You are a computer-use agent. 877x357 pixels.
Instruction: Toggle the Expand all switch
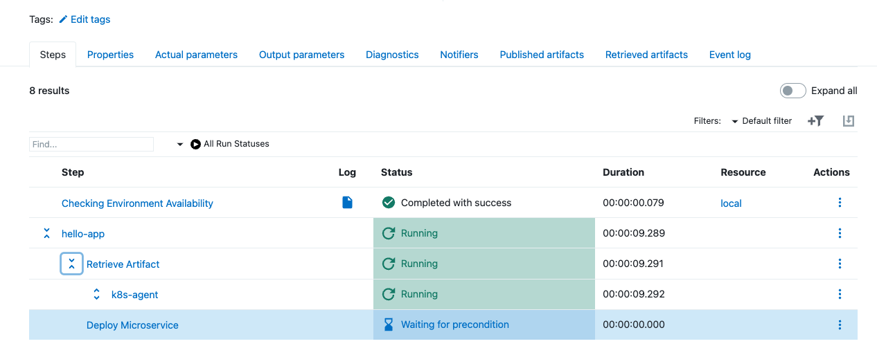pyautogui.click(x=792, y=91)
